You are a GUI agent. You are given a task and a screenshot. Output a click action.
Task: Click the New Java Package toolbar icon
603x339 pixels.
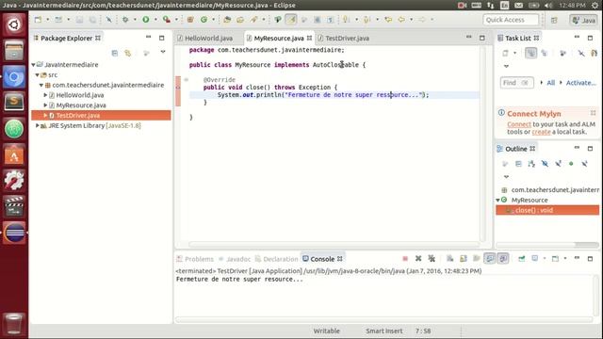(x=190, y=19)
